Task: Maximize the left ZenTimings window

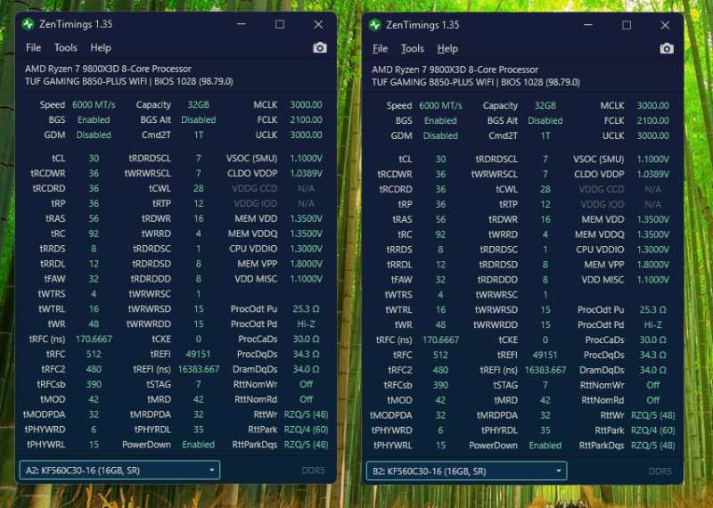Action: [280, 24]
